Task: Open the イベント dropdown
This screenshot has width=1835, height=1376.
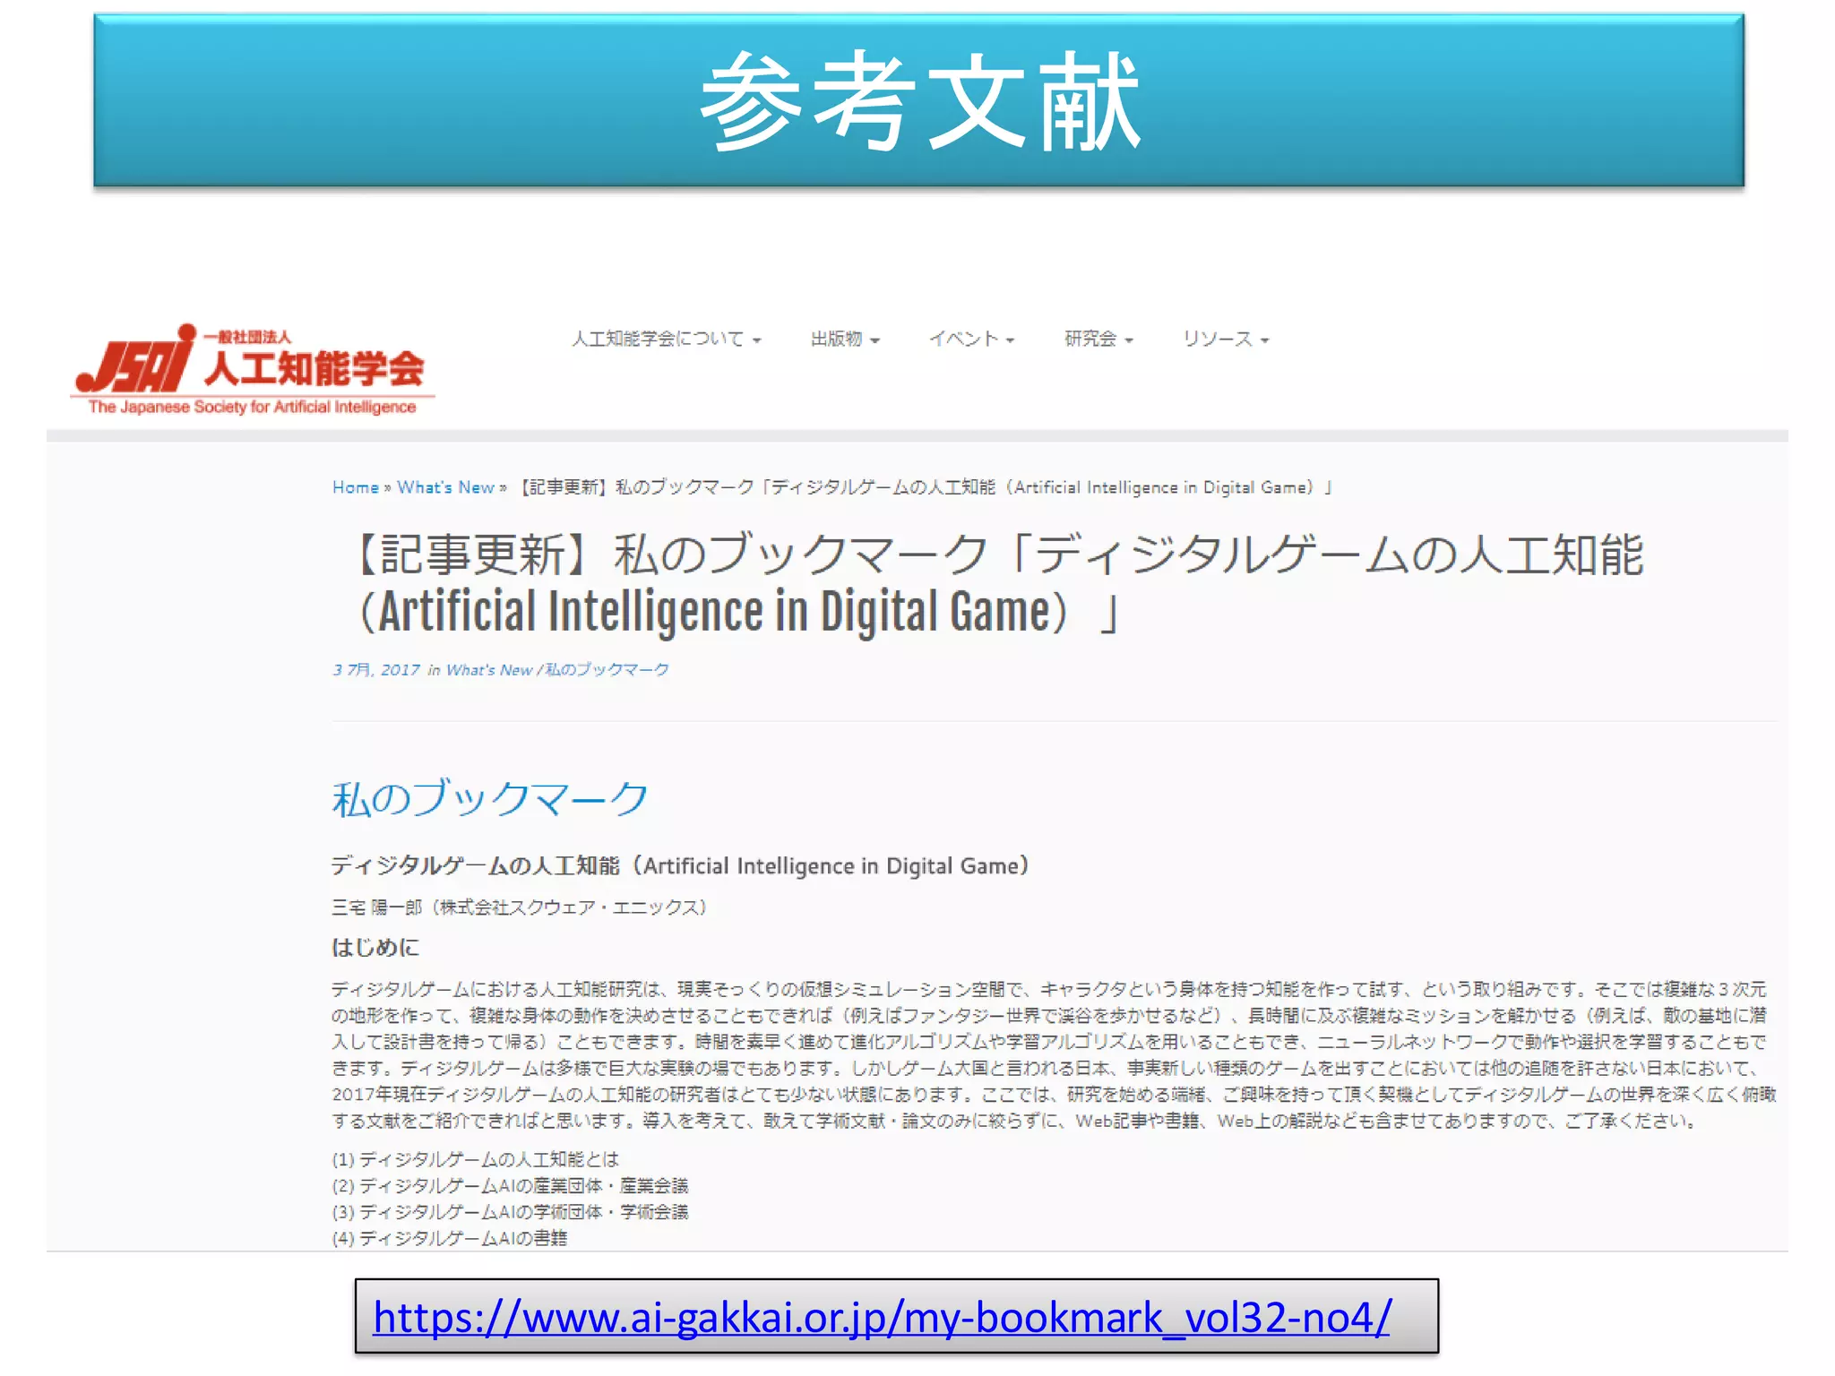Action: tap(971, 339)
